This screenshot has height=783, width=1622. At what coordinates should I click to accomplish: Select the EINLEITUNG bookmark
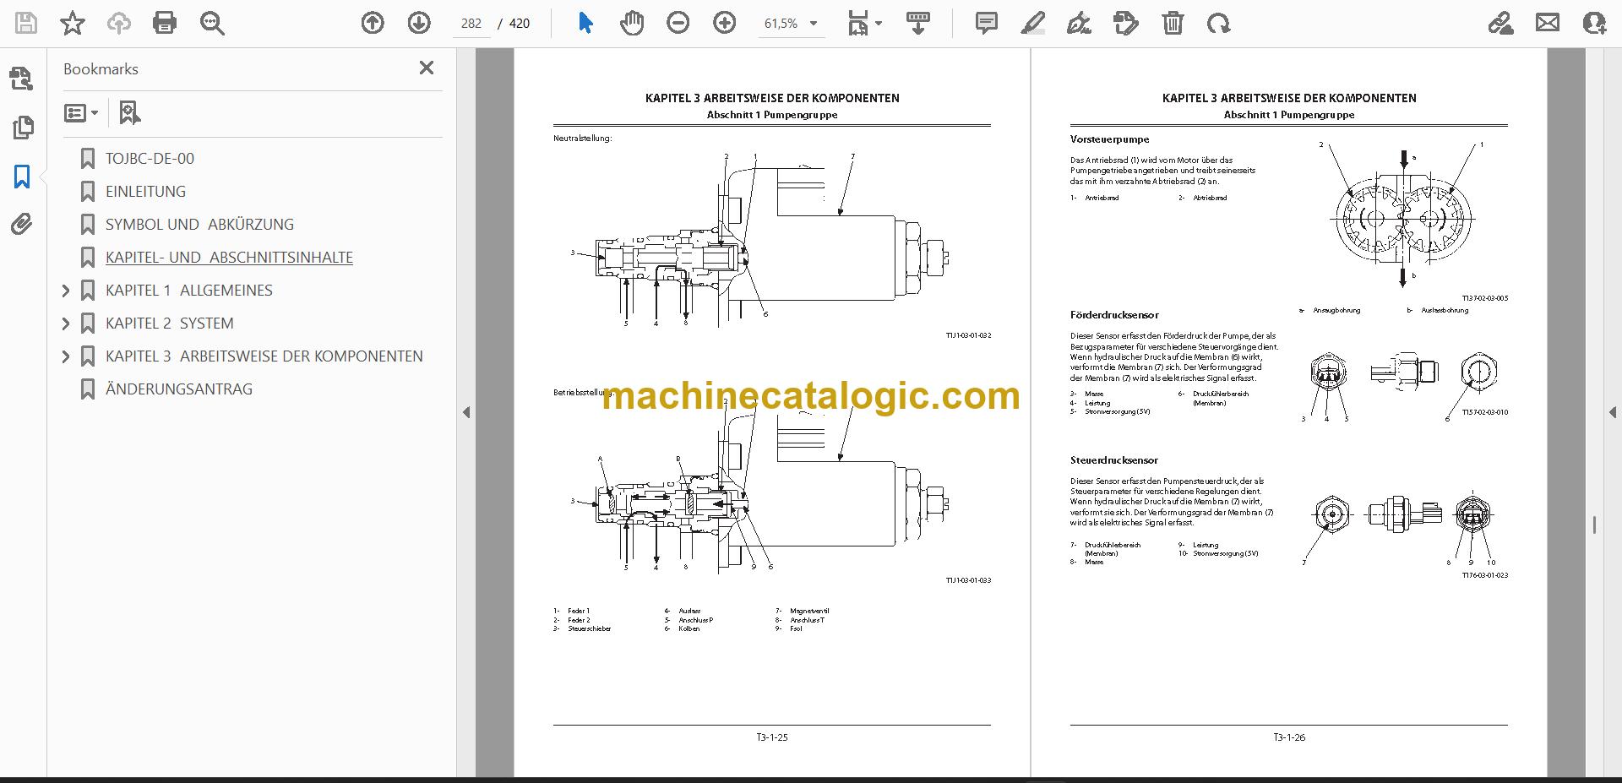coord(145,192)
